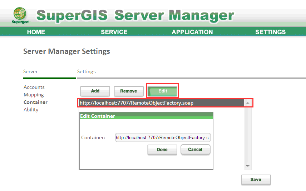
Task: Open the SERVICE navigation menu
Action: pos(114,32)
